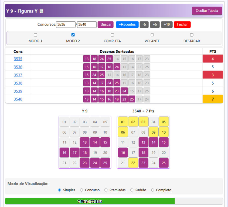The height and width of the screenshot is (207, 228).
Task: Select the Concurso visualization mode
Action: click(81, 190)
